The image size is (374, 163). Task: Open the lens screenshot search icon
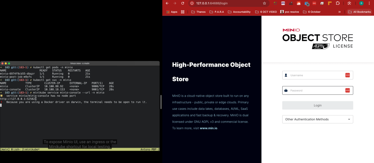[350, 3]
